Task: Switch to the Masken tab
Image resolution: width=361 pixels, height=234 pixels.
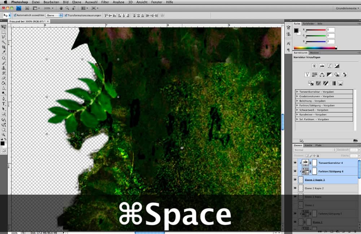Action: (314, 53)
